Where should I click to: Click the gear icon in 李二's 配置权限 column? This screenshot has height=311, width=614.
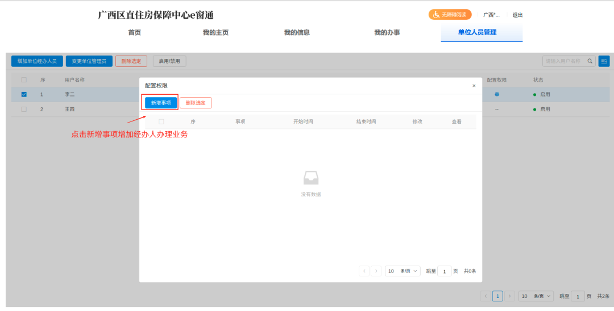496,94
